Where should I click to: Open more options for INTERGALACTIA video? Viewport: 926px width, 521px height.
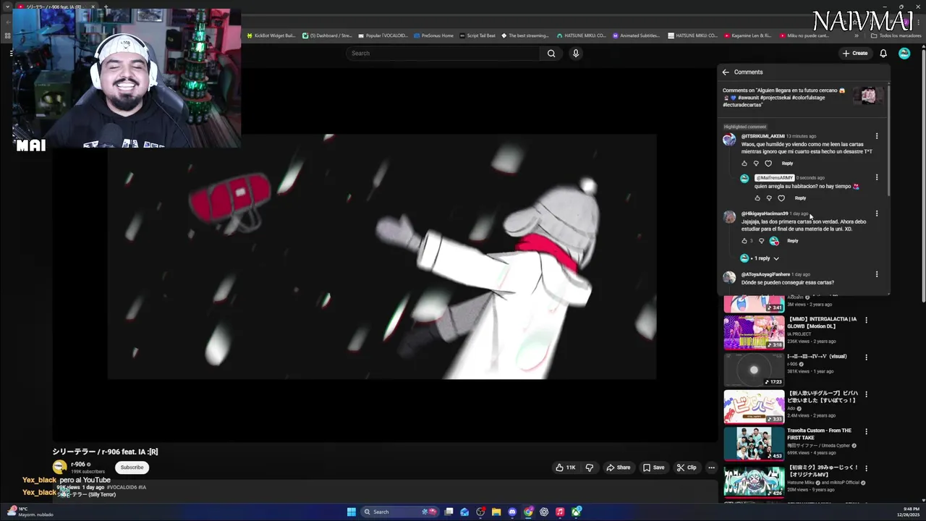(x=866, y=320)
